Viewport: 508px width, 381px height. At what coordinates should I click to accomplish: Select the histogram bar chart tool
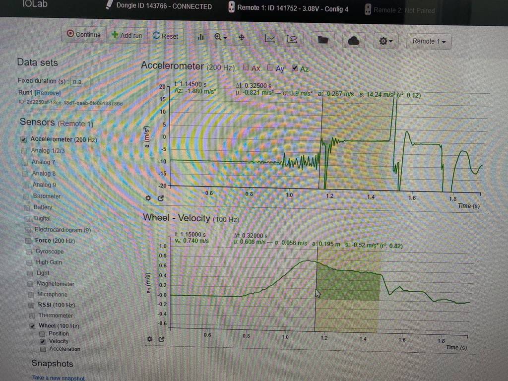pos(200,37)
